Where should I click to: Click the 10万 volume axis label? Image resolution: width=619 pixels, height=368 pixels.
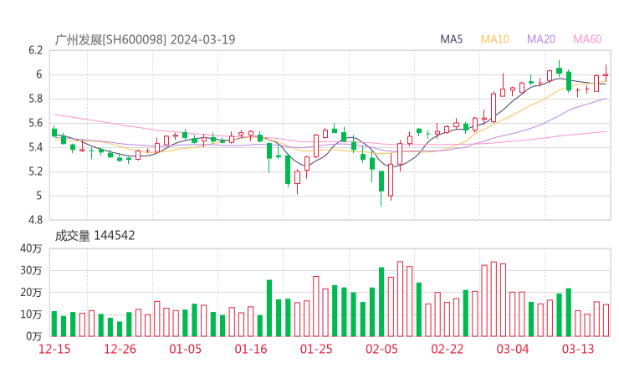pyautogui.click(x=31, y=314)
